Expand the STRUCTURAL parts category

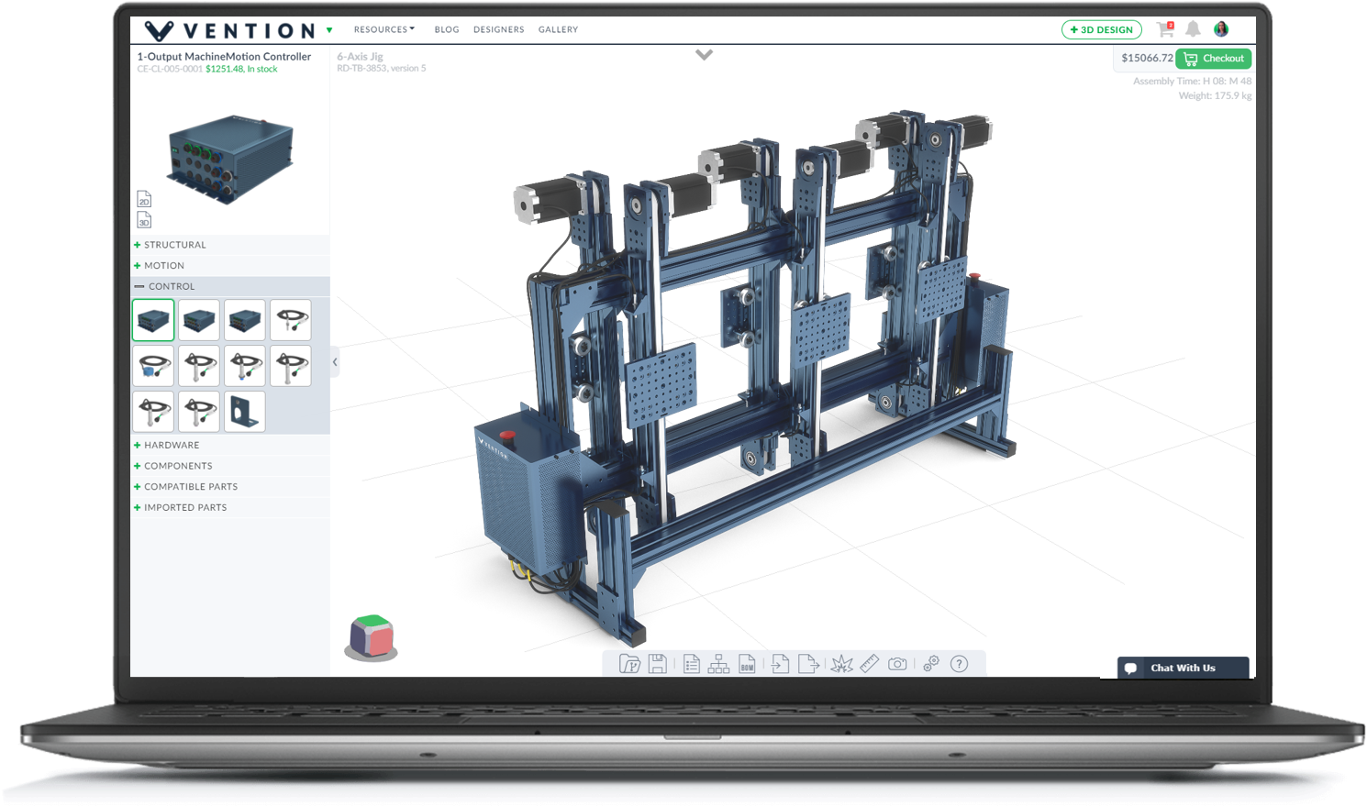click(174, 244)
